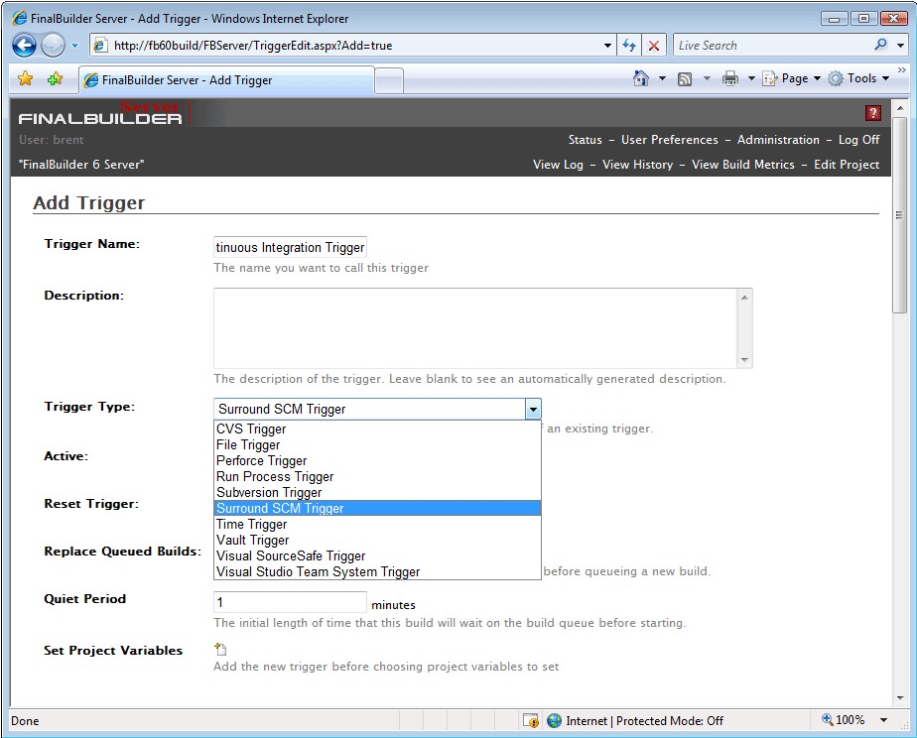Click the IE Forward navigation button
The width and height of the screenshot is (917, 738).
53,45
